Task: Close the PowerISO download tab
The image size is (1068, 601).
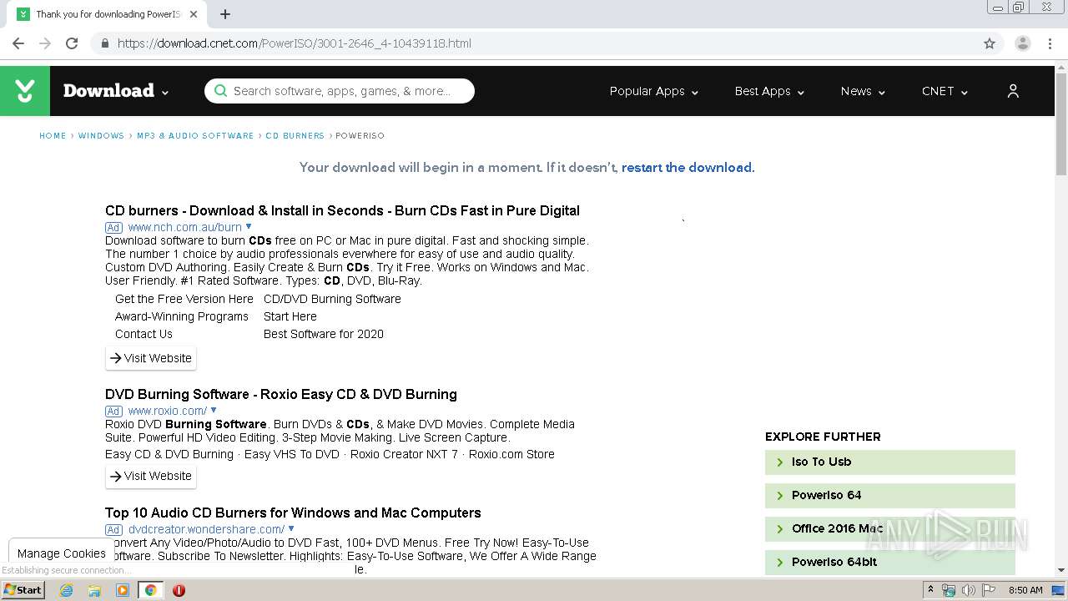Action: [194, 14]
